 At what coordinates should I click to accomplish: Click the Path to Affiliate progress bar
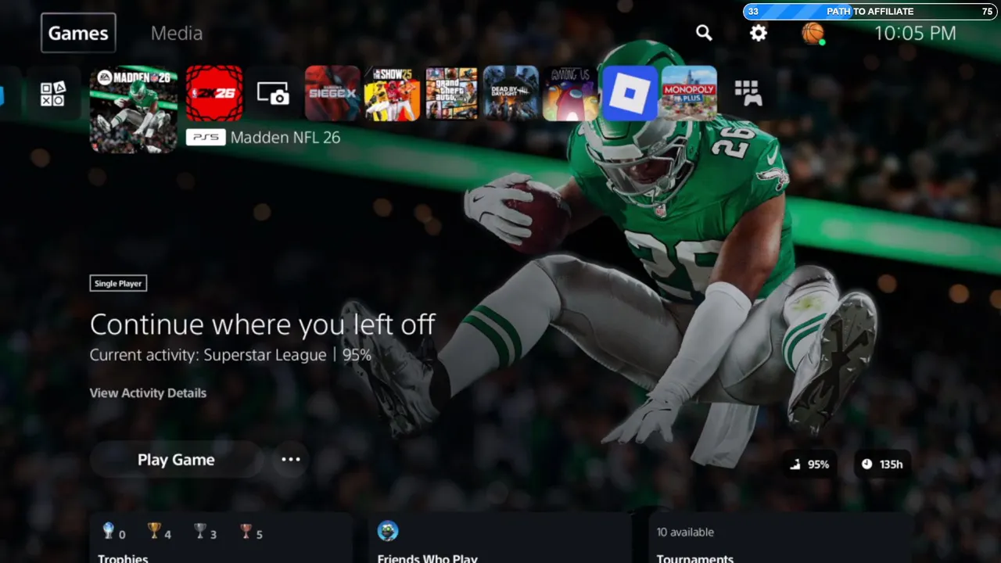pyautogui.click(x=871, y=12)
